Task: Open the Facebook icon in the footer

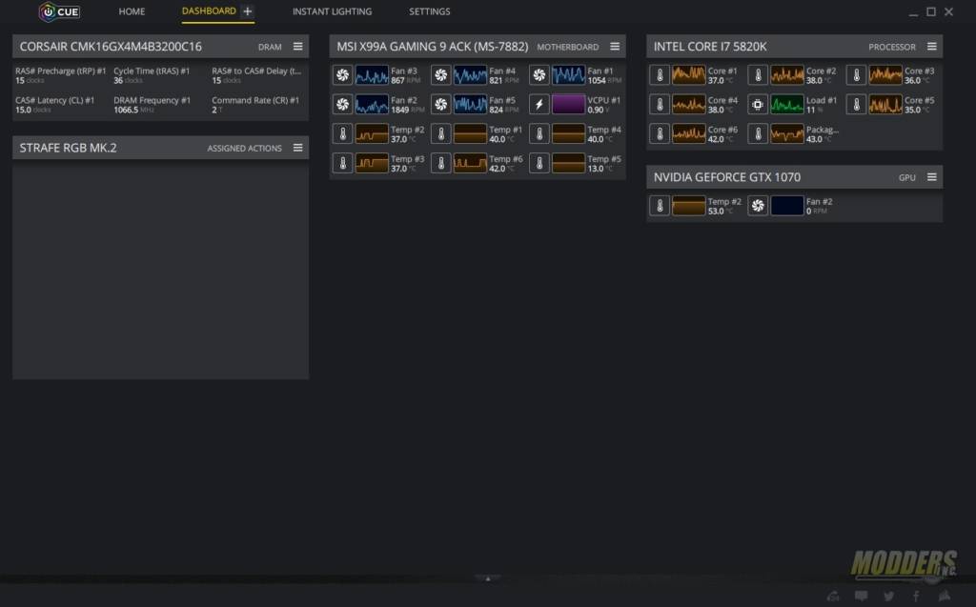Action: click(x=916, y=597)
